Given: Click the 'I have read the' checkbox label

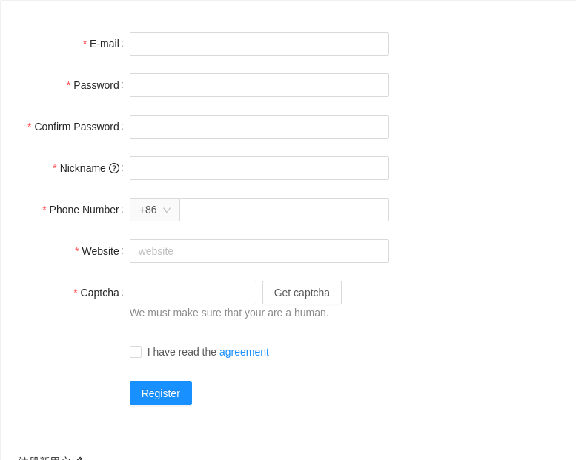Looking at the screenshot, I should pos(182,352).
